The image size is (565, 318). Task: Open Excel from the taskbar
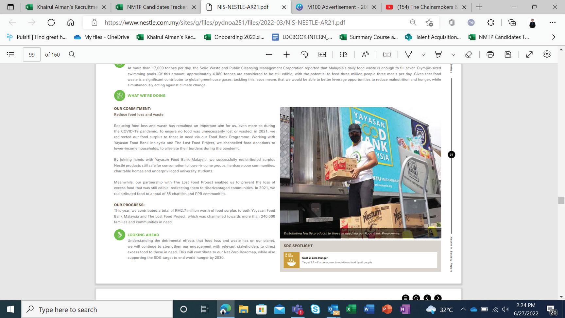[351, 309]
